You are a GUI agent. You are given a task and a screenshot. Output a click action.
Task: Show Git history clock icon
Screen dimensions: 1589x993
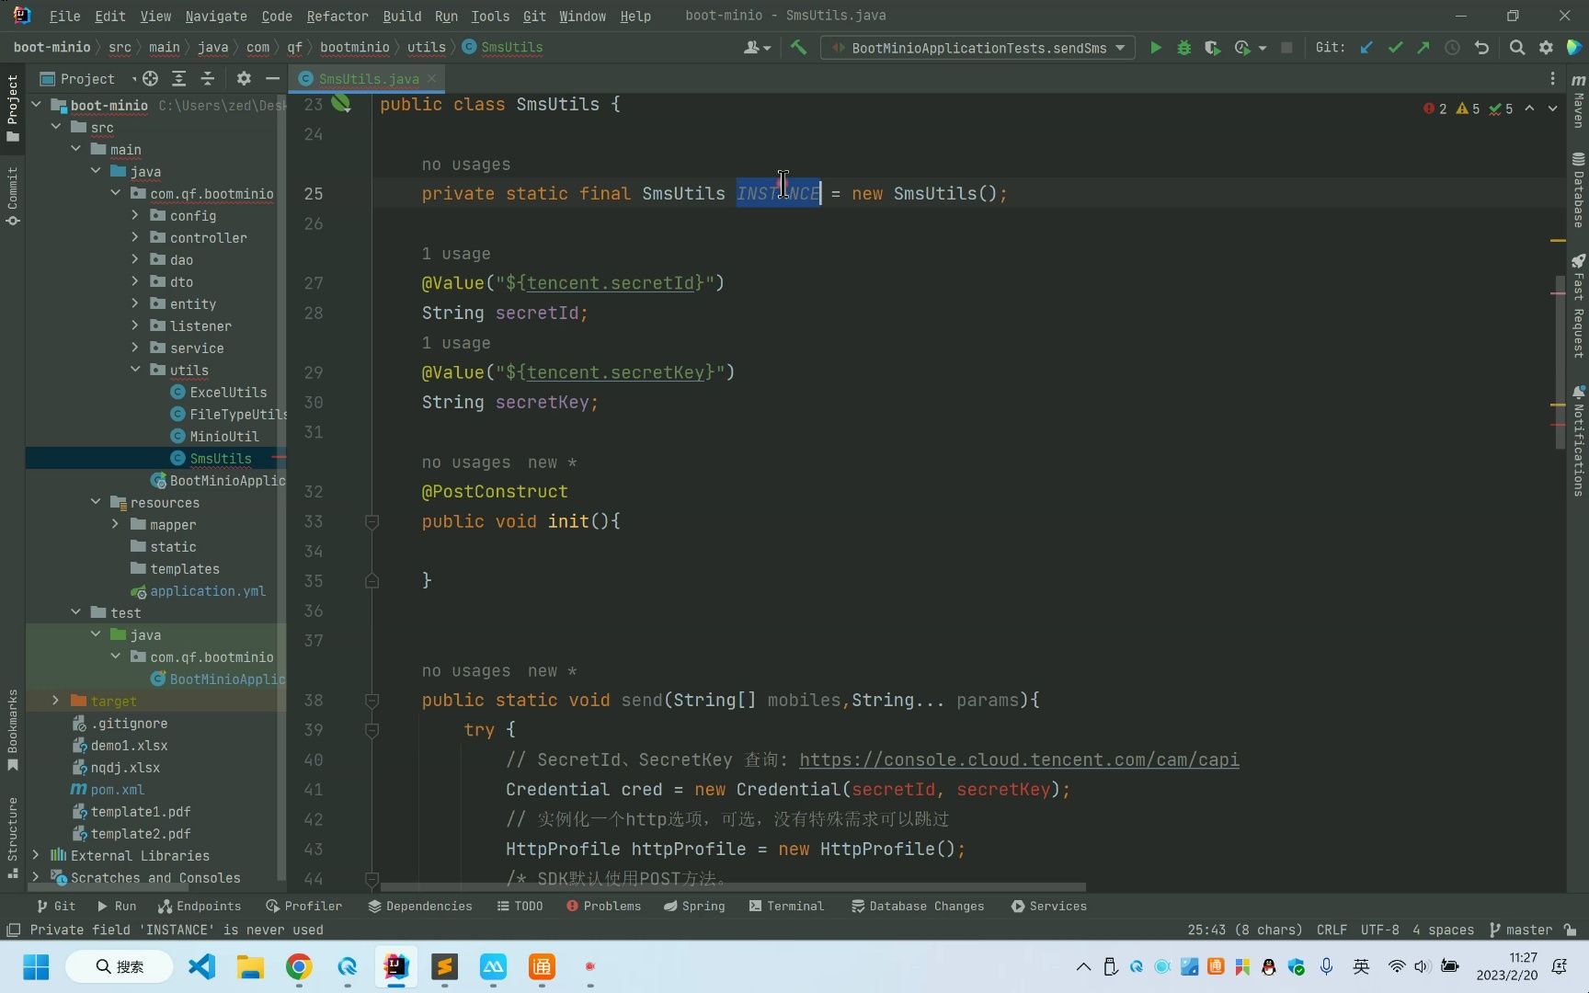pos(1452,48)
